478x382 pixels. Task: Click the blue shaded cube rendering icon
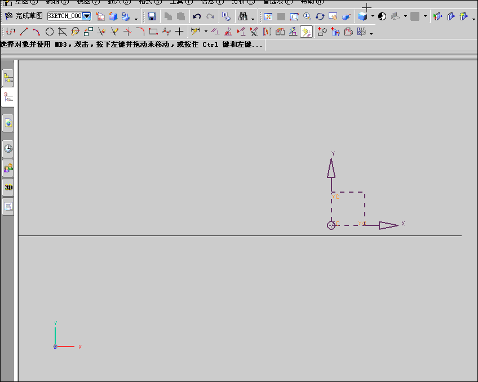(x=362, y=16)
